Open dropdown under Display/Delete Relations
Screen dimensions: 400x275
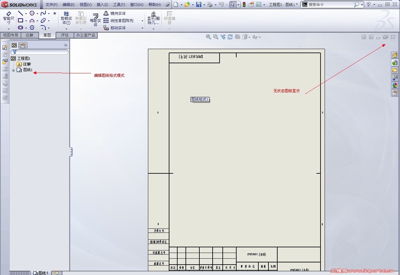(153, 29)
